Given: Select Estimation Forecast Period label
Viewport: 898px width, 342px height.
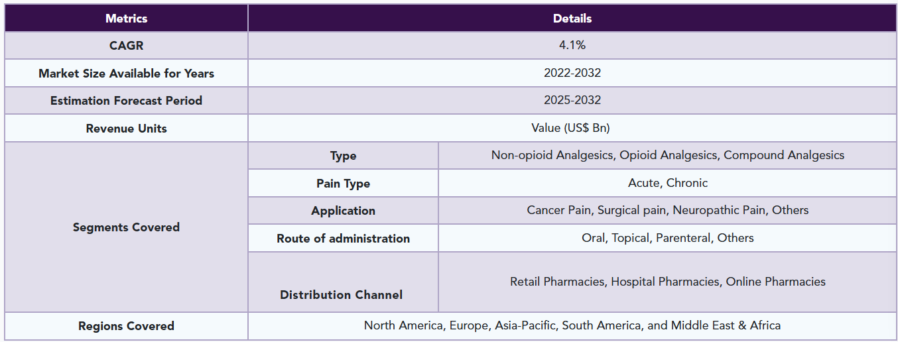Looking at the screenshot, I should [126, 101].
